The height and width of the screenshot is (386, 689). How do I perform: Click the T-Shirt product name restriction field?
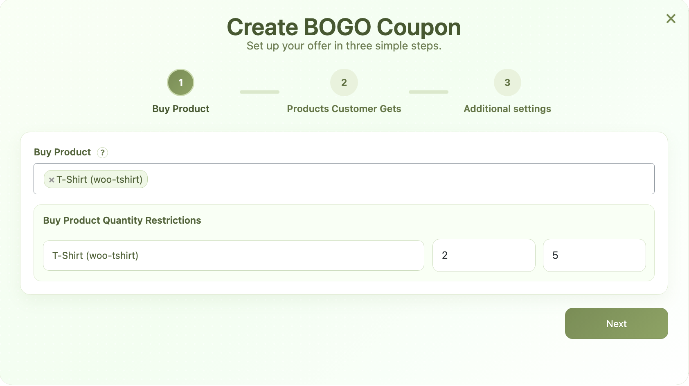[233, 256]
